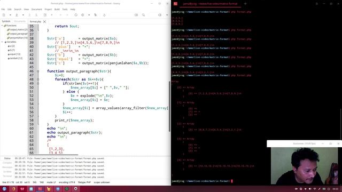342x192 pixels.
Task: Open the Document menu
Action: click(37, 10)
